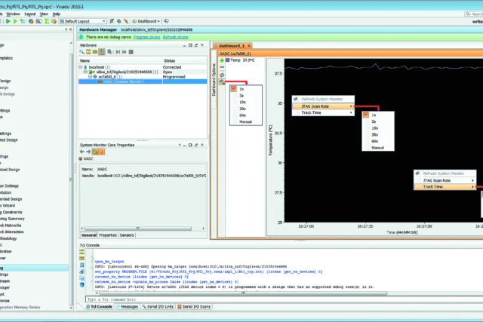The width and height of the screenshot is (483, 322).
Task: Click the Program device link
Action: pyautogui.click(x=147, y=37)
